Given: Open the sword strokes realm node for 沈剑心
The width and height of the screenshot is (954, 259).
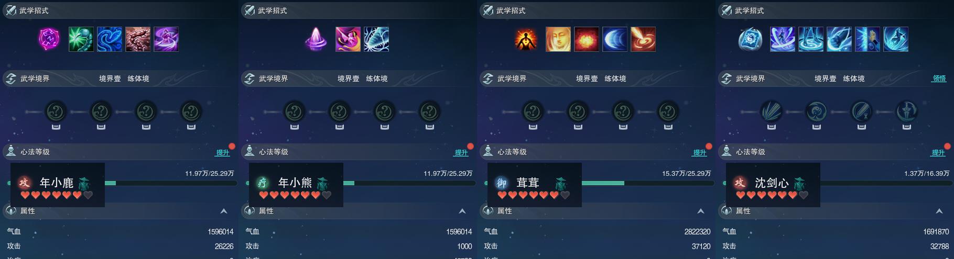Looking at the screenshot, I should (x=772, y=111).
